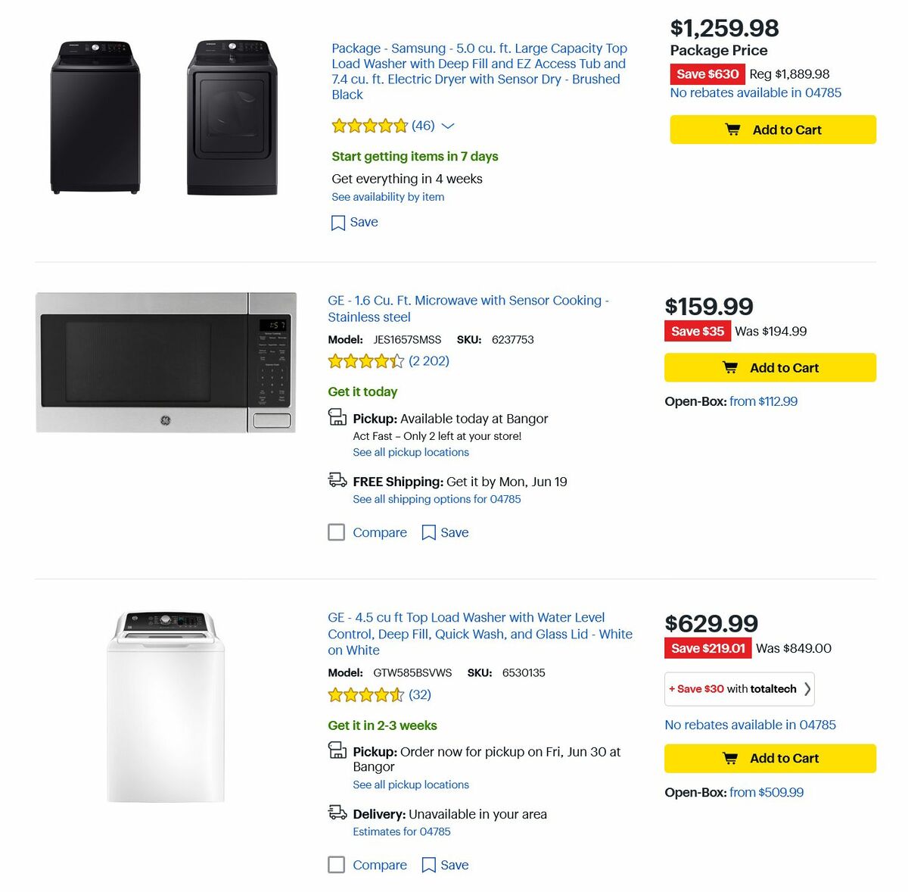908x892 pixels.
Task: View Open-Box microwave from $112.99
Action: coord(763,401)
